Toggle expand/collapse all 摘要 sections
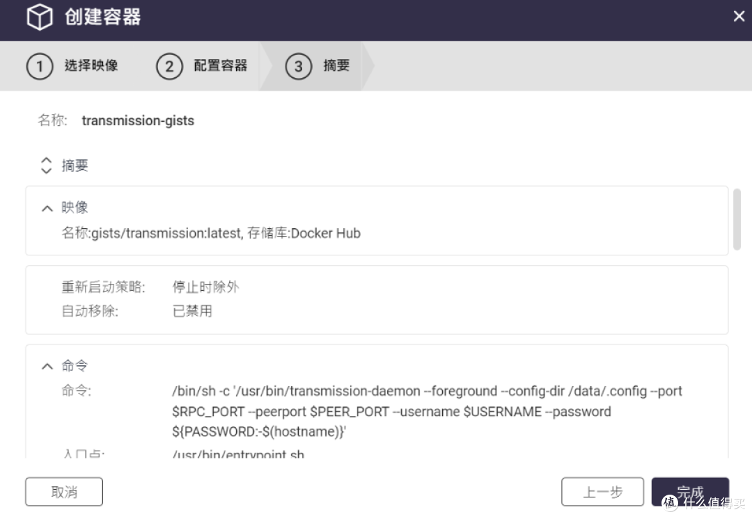752x519 pixels. pyautogui.click(x=46, y=166)
